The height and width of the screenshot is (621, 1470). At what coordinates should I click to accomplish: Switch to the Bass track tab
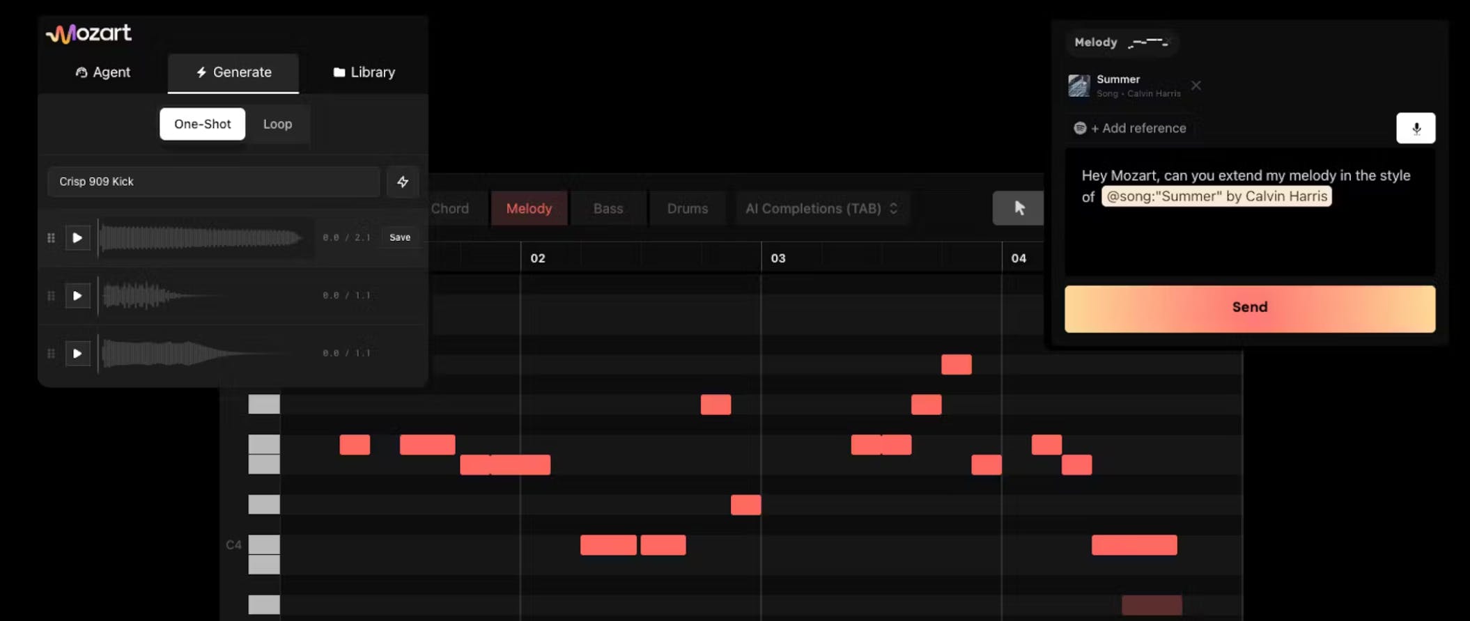(608, 208)
